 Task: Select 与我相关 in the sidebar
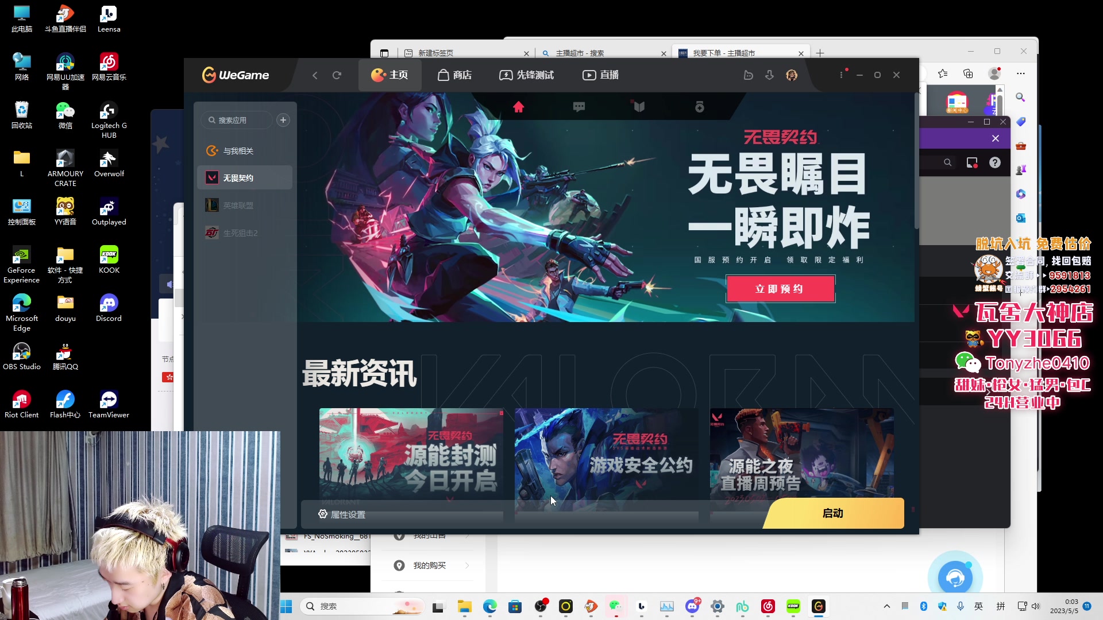(x=245, y=151)
